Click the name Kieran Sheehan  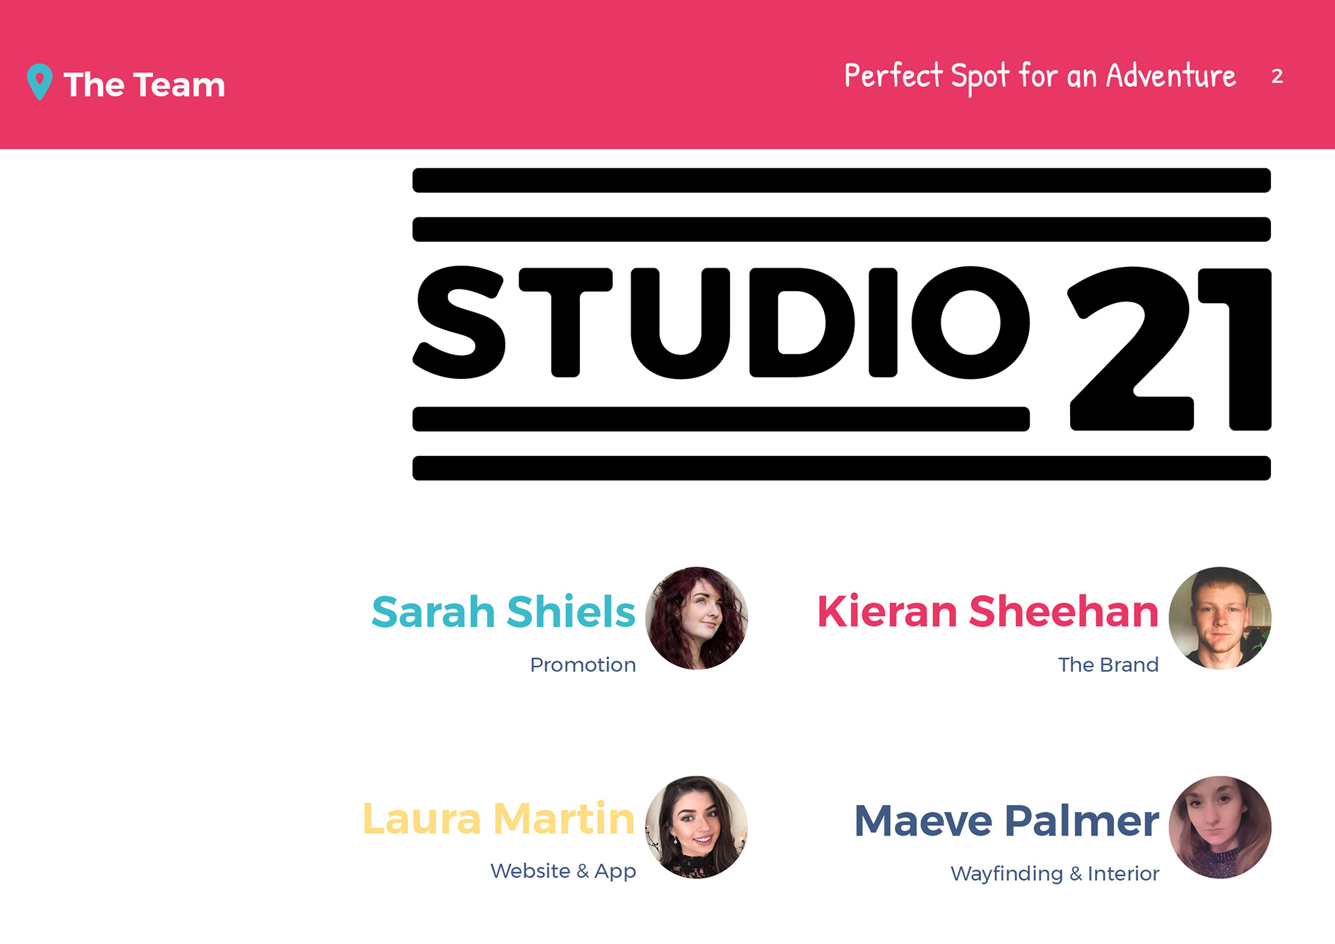pyautogui.click(x=988, y=612)
